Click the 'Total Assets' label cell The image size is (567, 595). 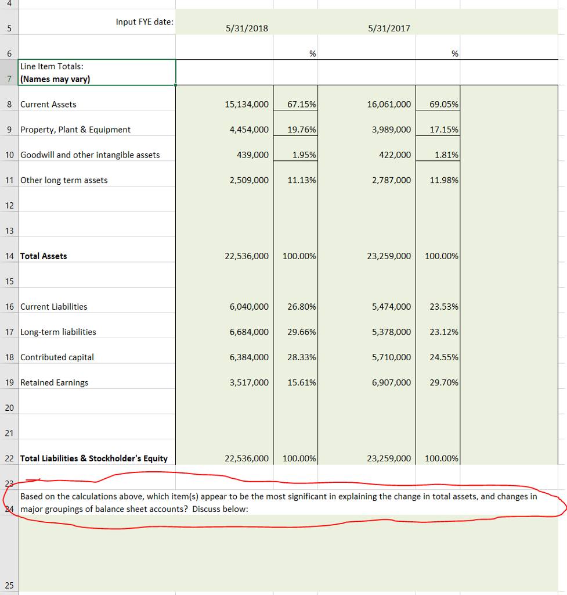pyautogui.click(x=97, y=250)
